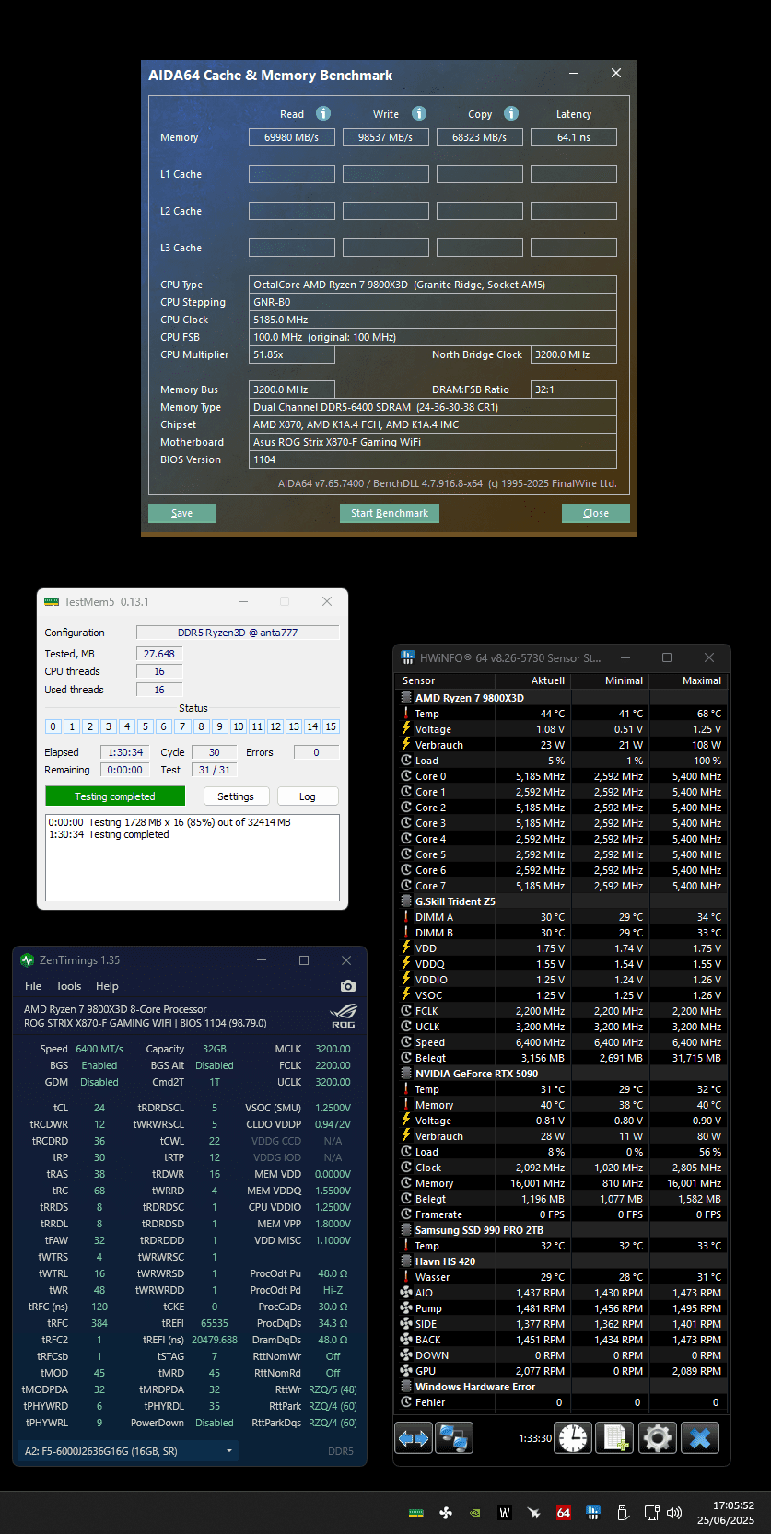771x1534 pixels.
Task: Open the HWiNFO tray icon in taskbar
Action: click(x=593, y=1512)
